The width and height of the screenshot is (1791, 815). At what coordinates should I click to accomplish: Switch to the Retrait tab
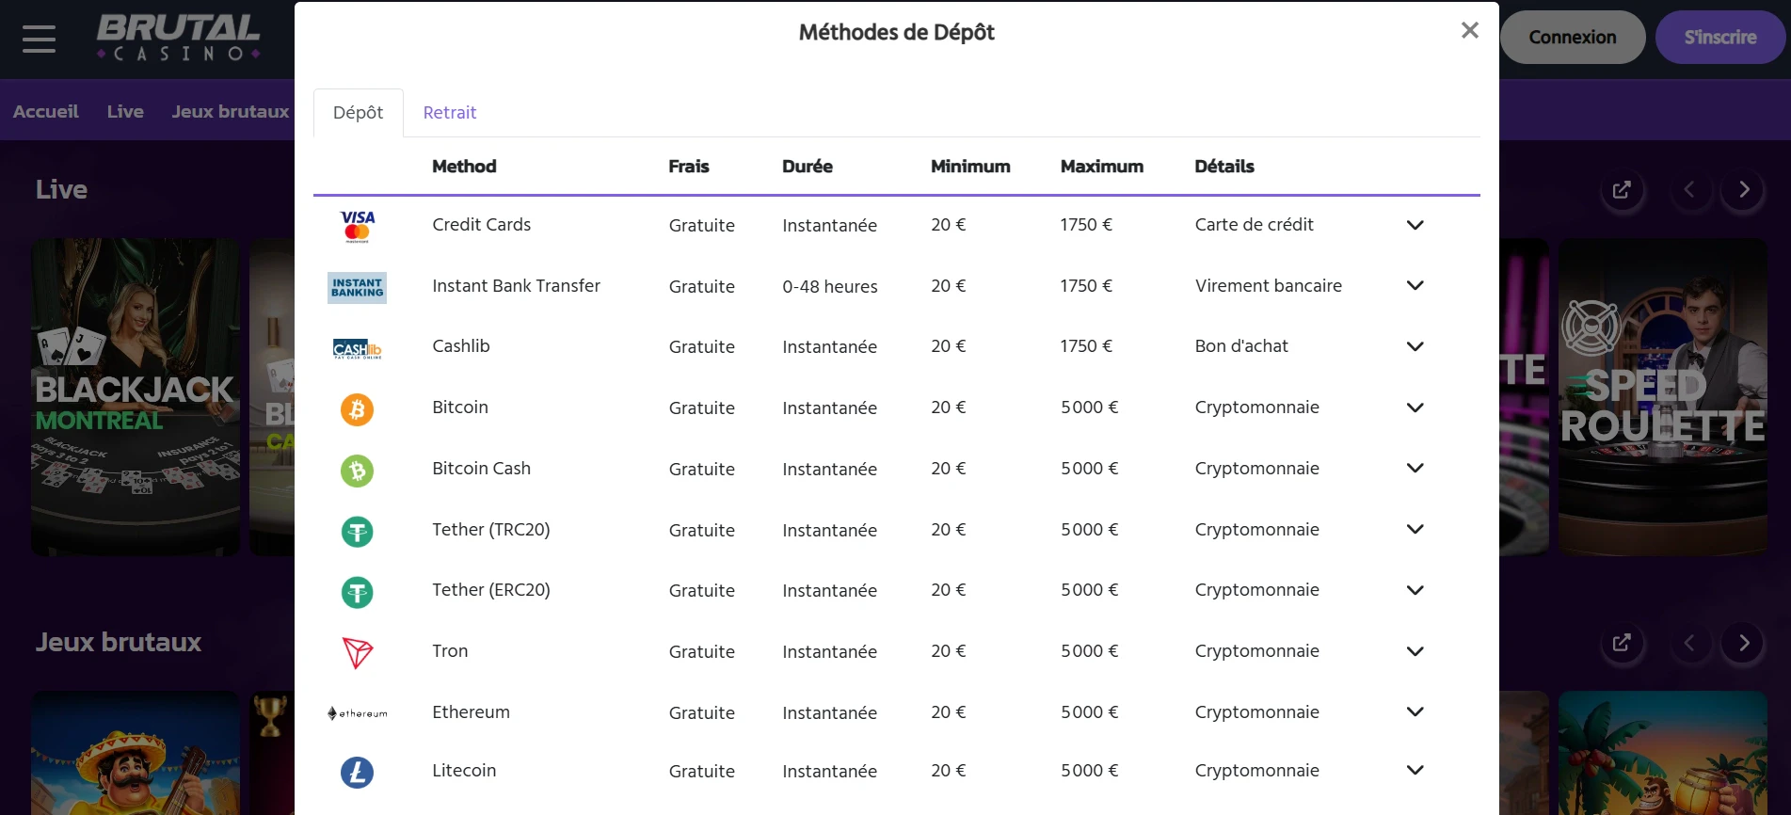(449, 113)
